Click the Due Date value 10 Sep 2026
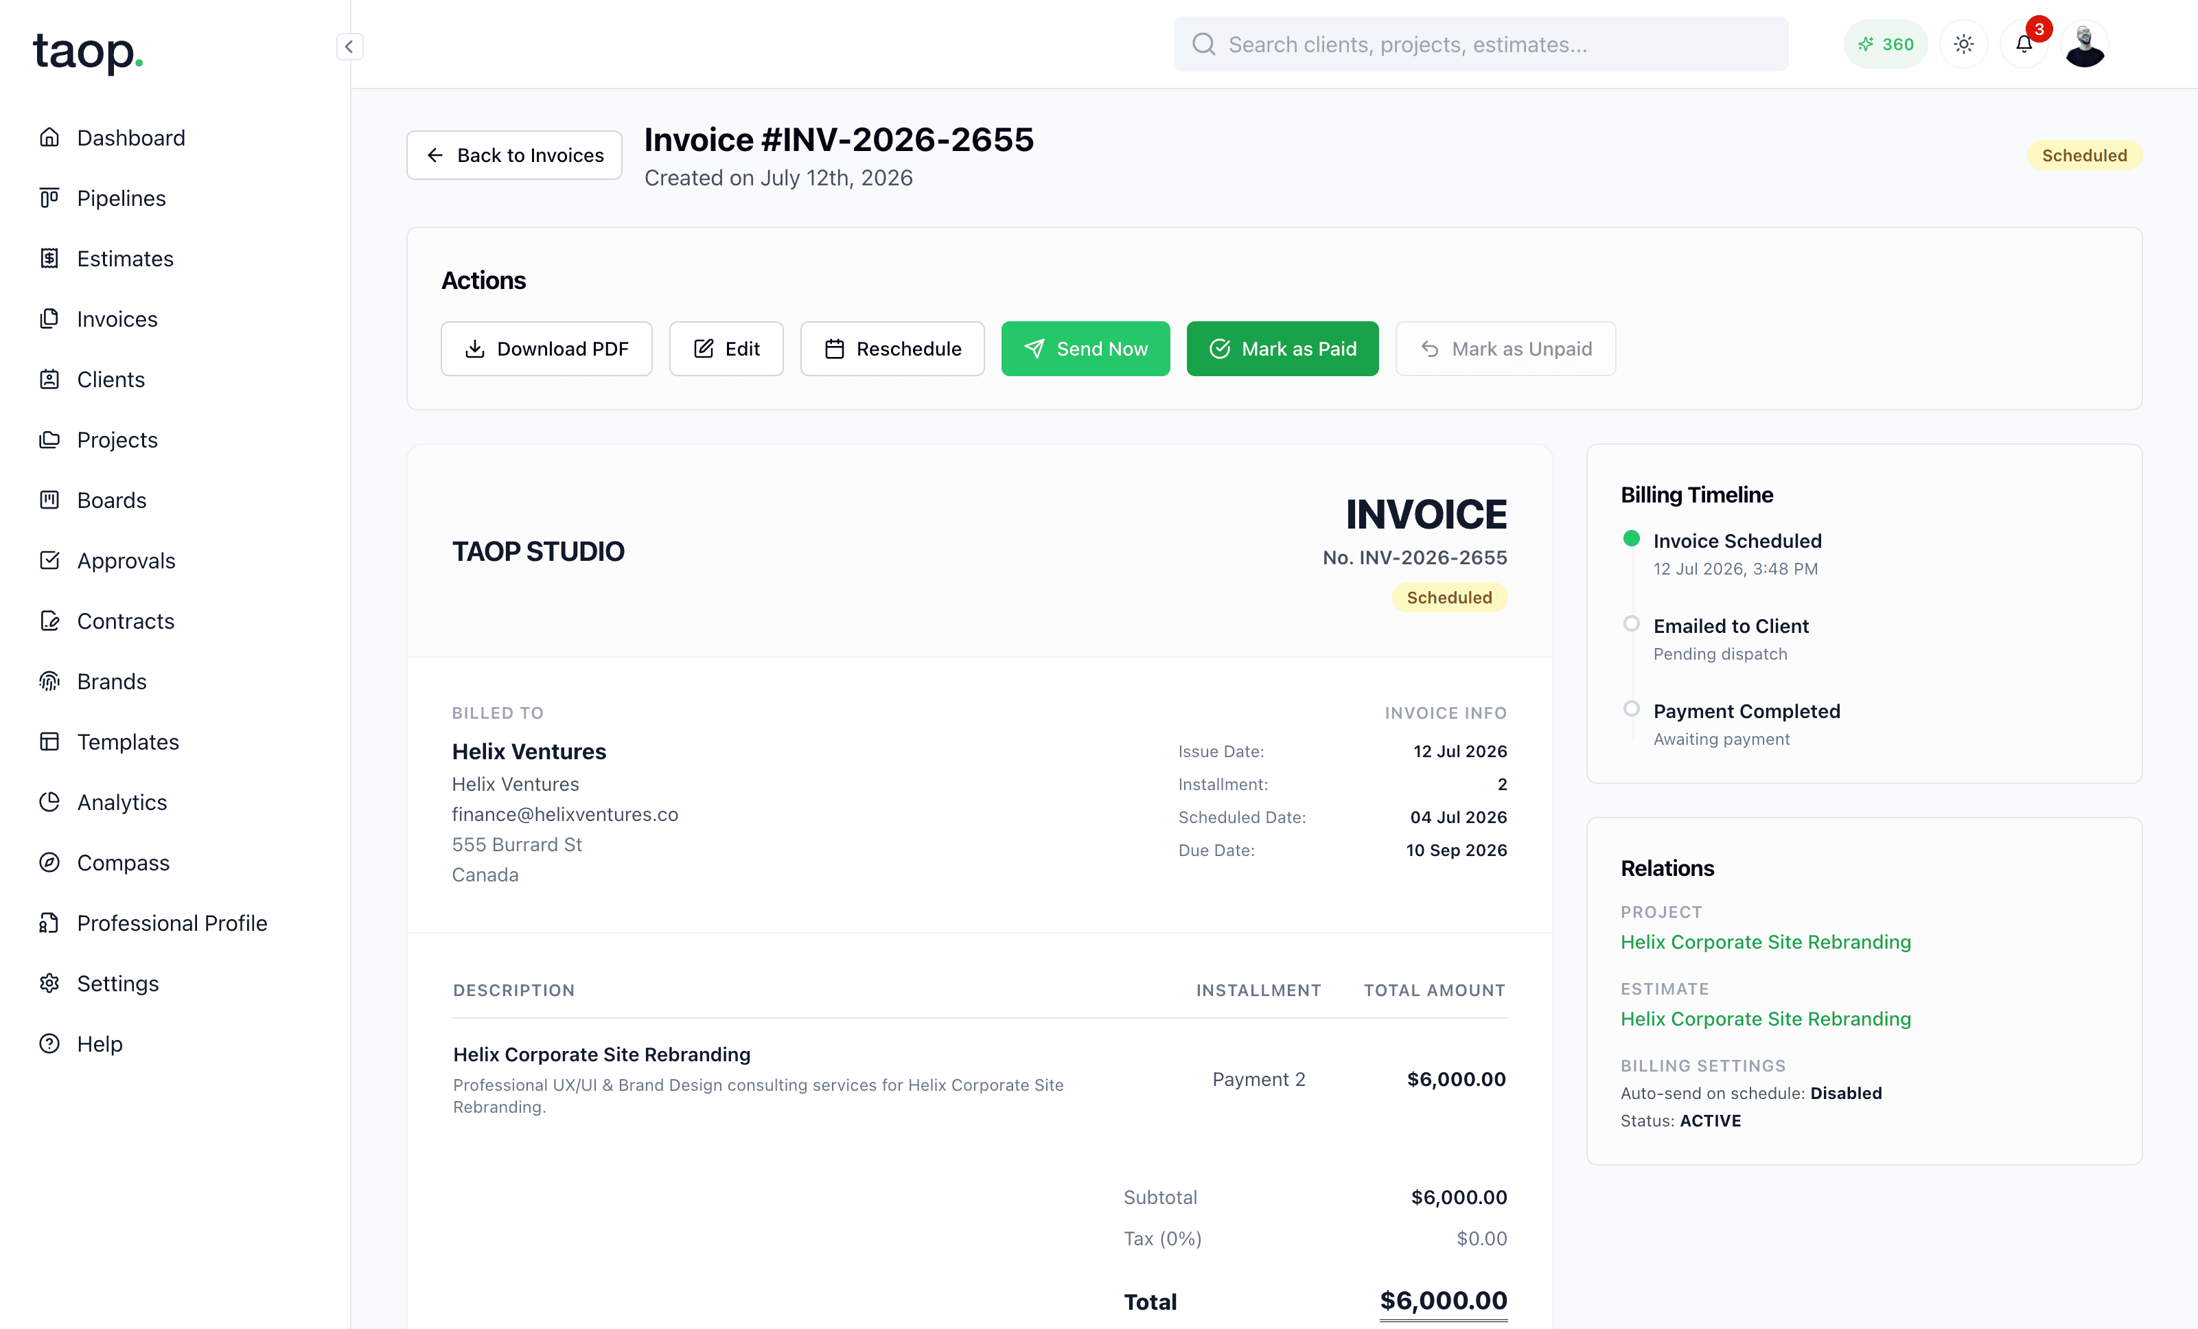Image resolution: width=2198 pixels, height=1329 pixels. coord(1456,850)
